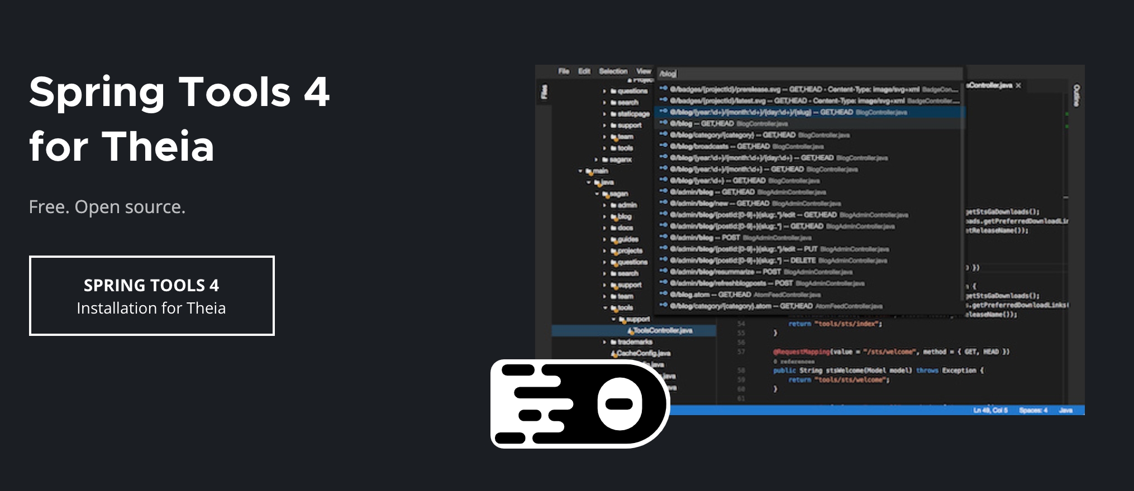Screen dimensions: 1134x491
Task: Collapse the java folder arrow
Action: coord(588,182)
